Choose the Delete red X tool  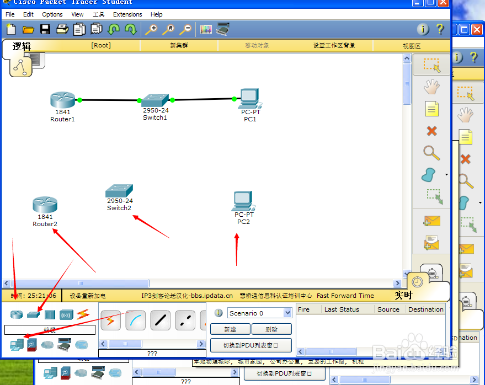(432, 131)
